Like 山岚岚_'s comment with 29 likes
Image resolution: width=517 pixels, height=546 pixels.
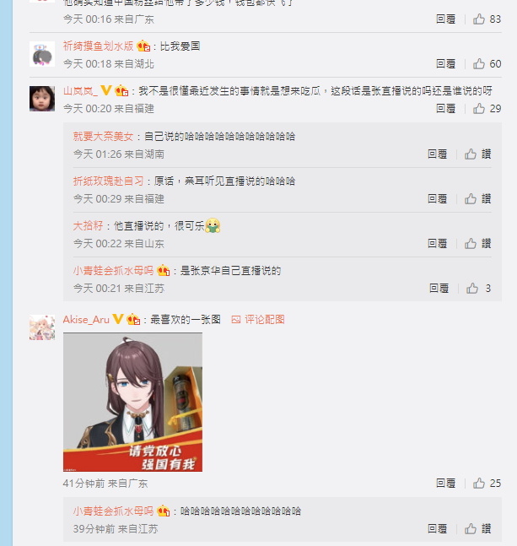487,109
